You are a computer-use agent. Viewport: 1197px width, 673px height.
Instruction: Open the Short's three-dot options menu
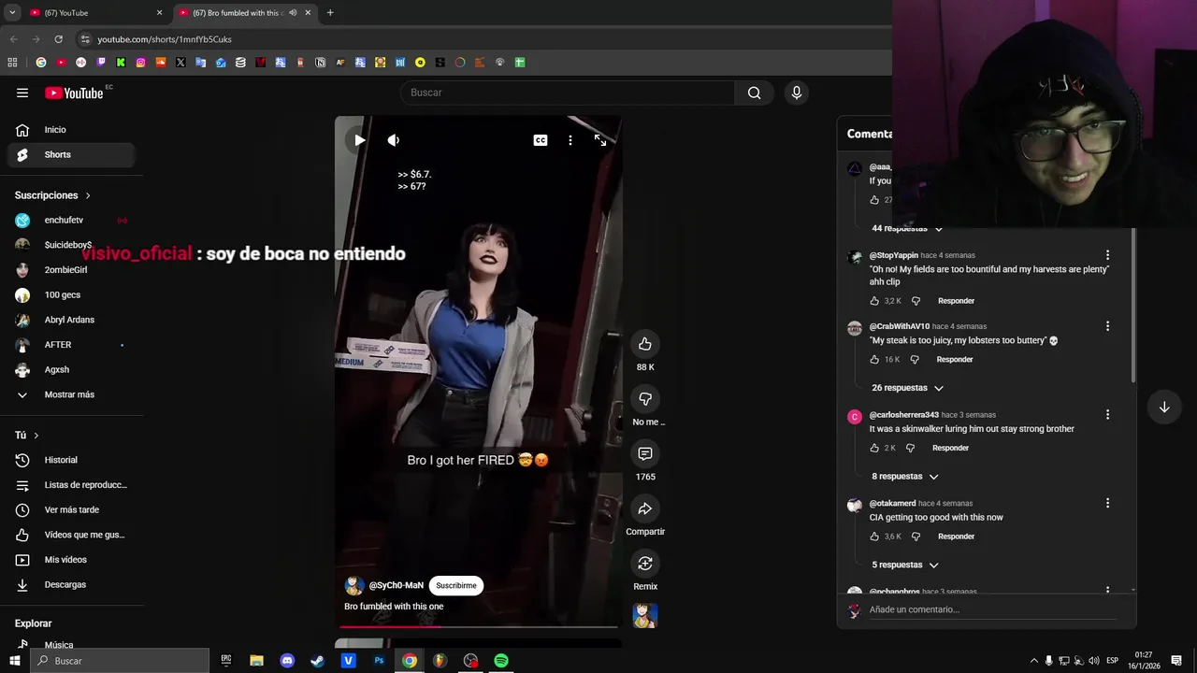[x=570, y=140]
